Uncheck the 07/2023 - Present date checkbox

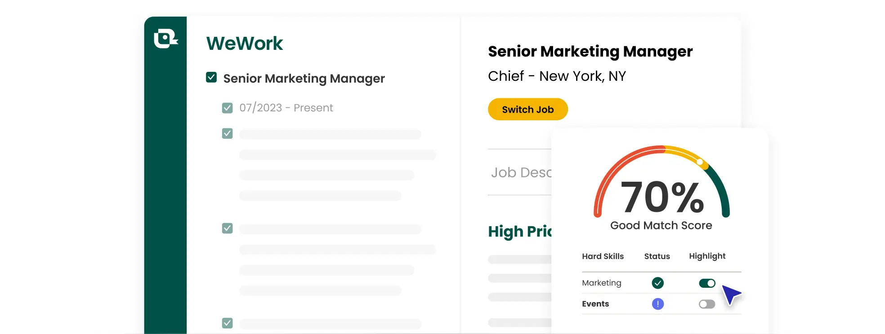pyautogui.click(x=227, y=108)
